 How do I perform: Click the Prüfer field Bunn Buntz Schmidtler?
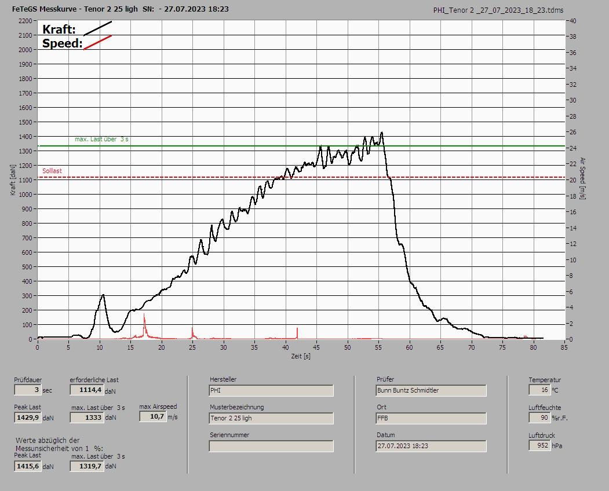[x=431, y=390]
